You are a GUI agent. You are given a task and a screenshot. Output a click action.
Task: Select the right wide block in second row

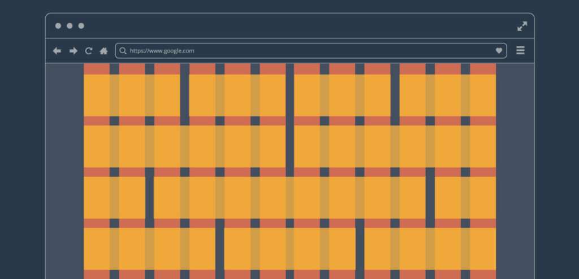coord(395,146)
